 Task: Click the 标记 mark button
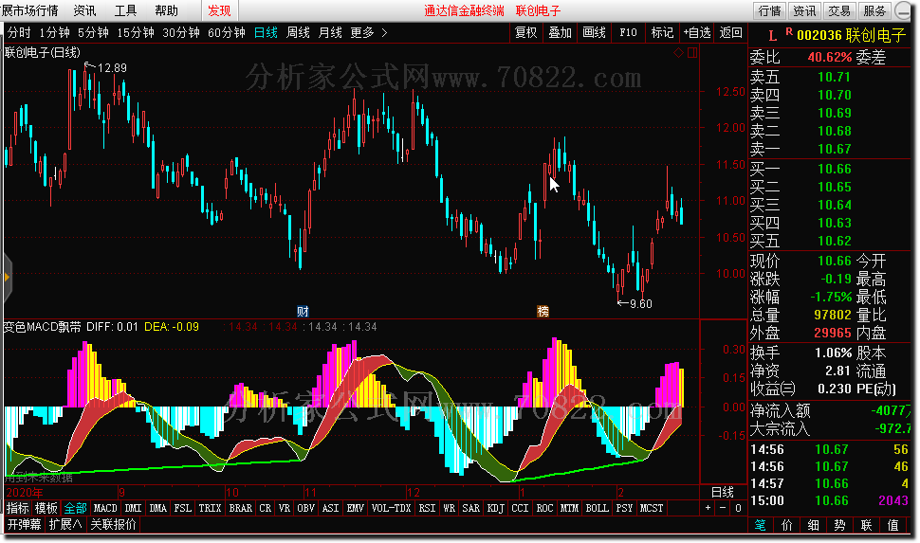662,33
